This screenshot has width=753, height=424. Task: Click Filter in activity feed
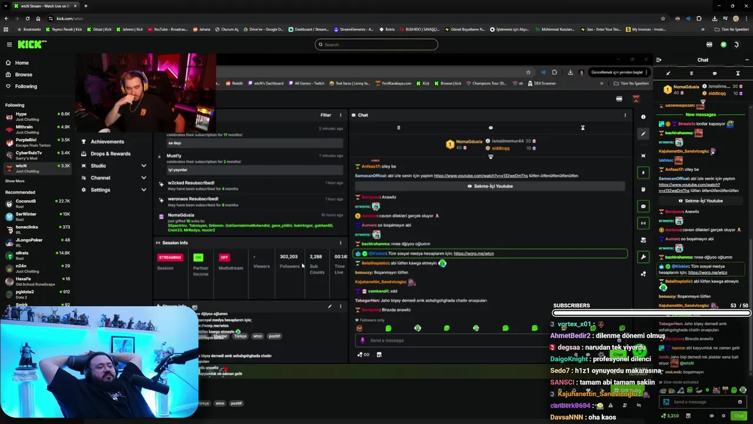pyautogui.click(x=325, y=115)
